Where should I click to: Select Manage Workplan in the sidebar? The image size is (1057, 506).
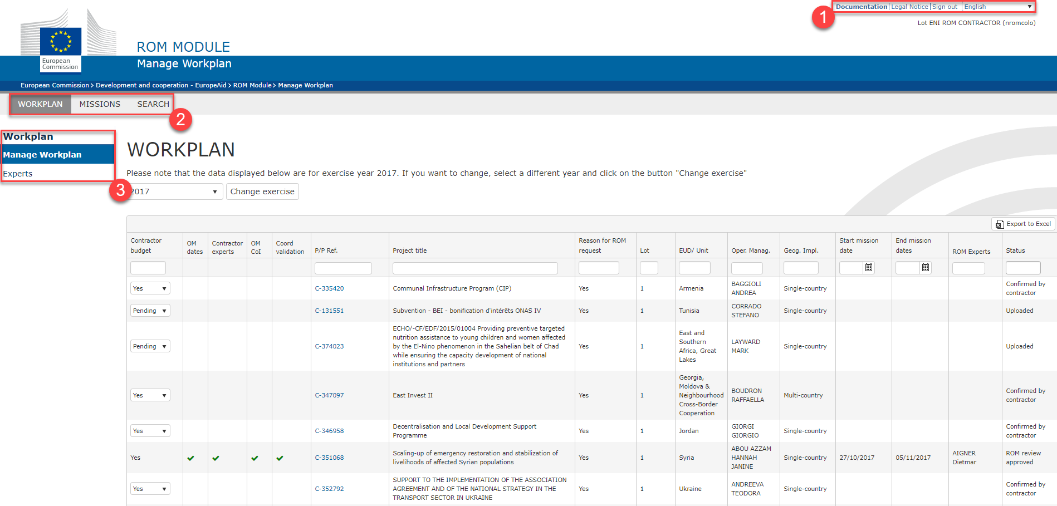[x=58, y=155]
